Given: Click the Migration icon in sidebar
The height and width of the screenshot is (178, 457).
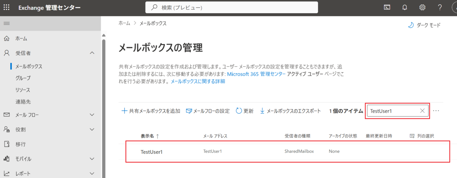Looking at the screenshot, I should [6, 144].
